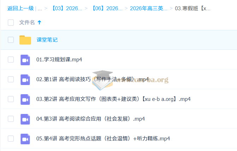The width and height of the screenshot is (237, 151).
Task: Select checkbox for 课堂笔记 folder
Action: click(11, 40)
